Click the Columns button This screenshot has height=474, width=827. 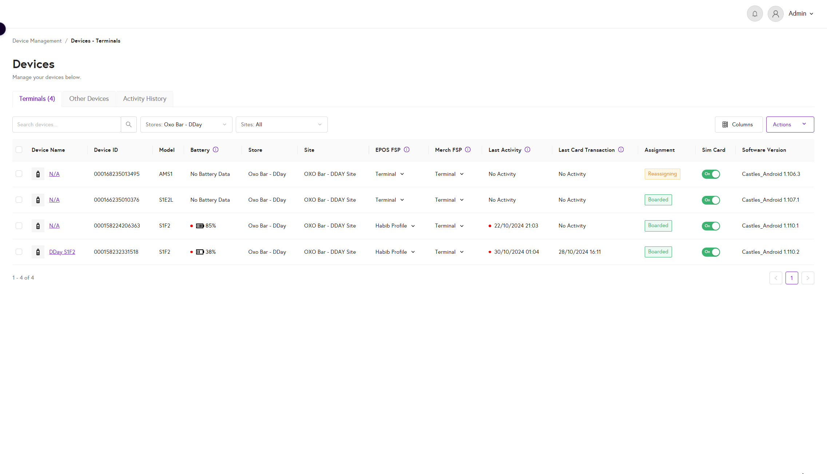[738, 125]
